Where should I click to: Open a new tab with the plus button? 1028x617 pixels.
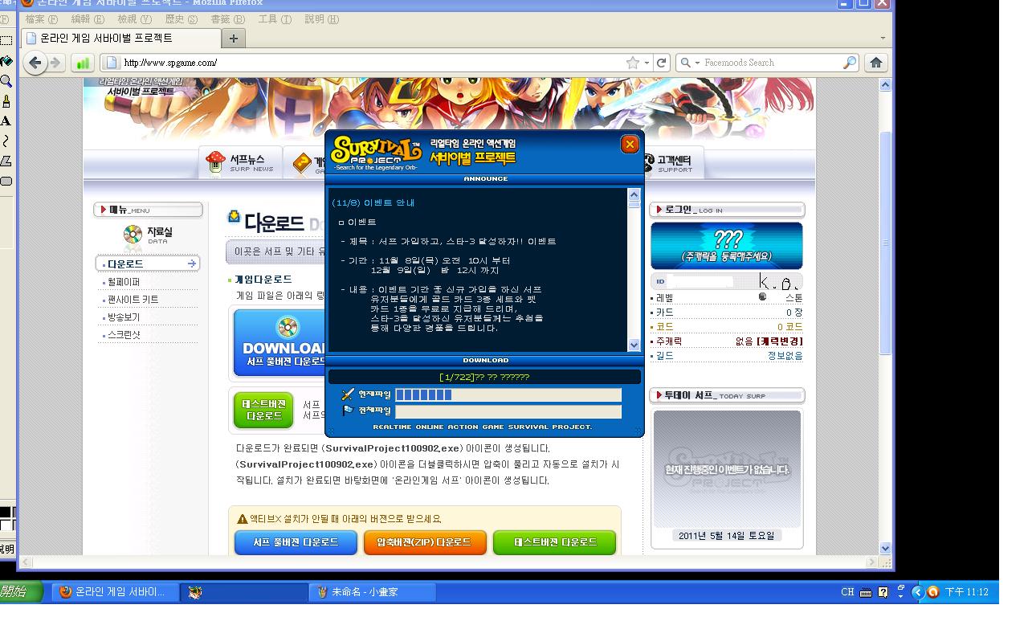pyautogui.click(x=234, y=38)
